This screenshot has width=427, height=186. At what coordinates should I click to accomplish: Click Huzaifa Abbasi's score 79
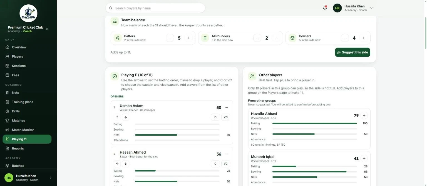356,115
